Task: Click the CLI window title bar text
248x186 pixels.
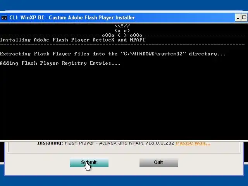Action: point(72,17)
